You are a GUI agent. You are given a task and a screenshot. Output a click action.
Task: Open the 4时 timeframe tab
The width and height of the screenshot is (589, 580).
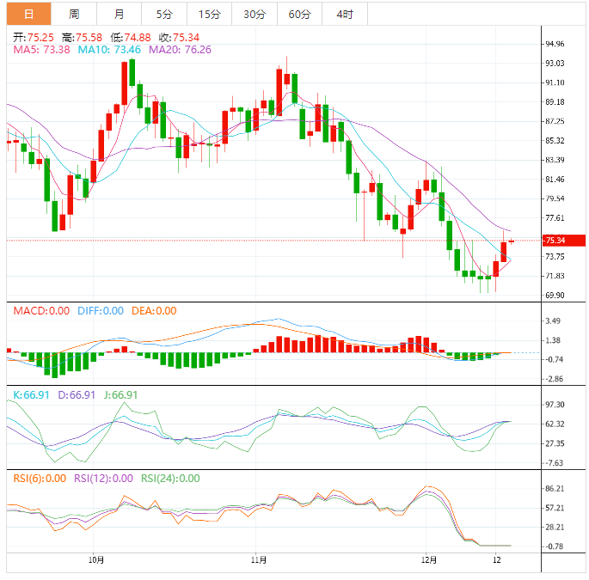point(345,14)
